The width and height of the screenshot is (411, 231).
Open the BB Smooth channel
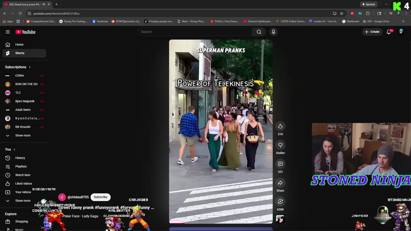coord(24,127)
